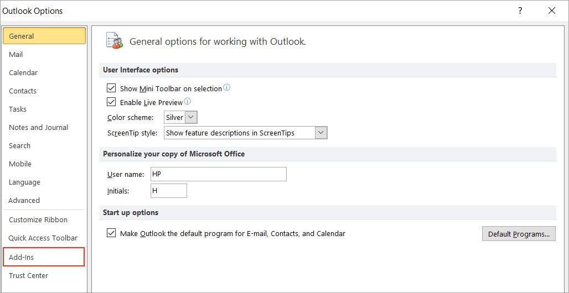569x293 pixels.
Task: Click the info icon next to Live Preview
Action: [x=187, y=102]
